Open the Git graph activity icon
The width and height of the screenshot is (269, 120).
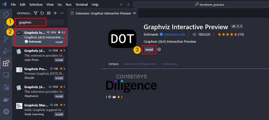click(x=6, y=87)
